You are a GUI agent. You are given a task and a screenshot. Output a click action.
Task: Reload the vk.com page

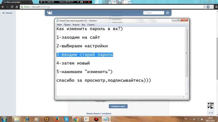[12, 7]
